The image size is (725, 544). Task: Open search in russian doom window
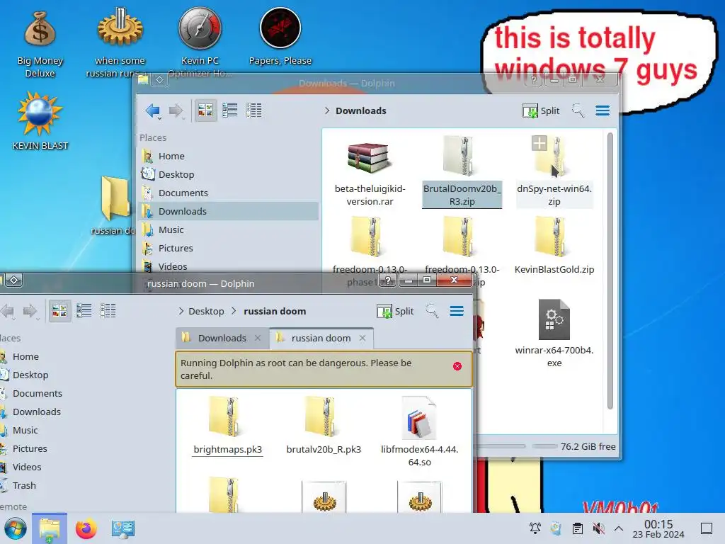click(x=432, y=312)
